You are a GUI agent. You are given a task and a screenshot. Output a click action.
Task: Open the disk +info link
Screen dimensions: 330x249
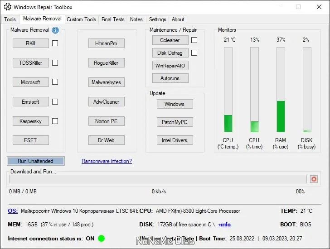point(224,225)
